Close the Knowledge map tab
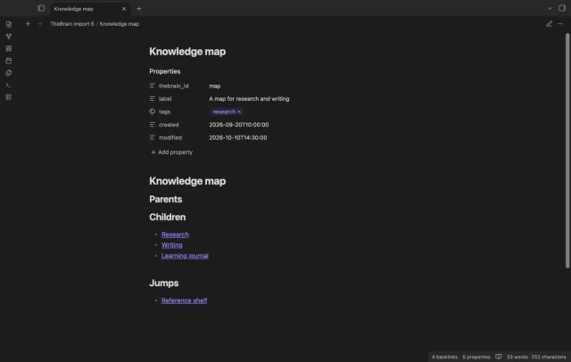This screenshot has width=571, height=362. 124,9
